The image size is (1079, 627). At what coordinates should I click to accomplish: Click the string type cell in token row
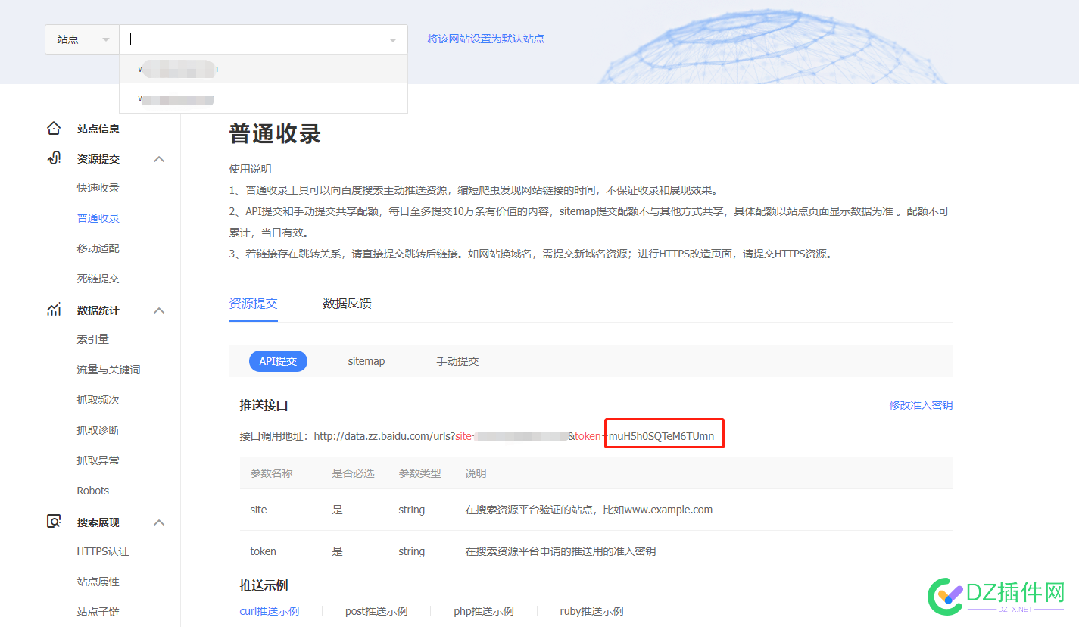pos(411,551)
